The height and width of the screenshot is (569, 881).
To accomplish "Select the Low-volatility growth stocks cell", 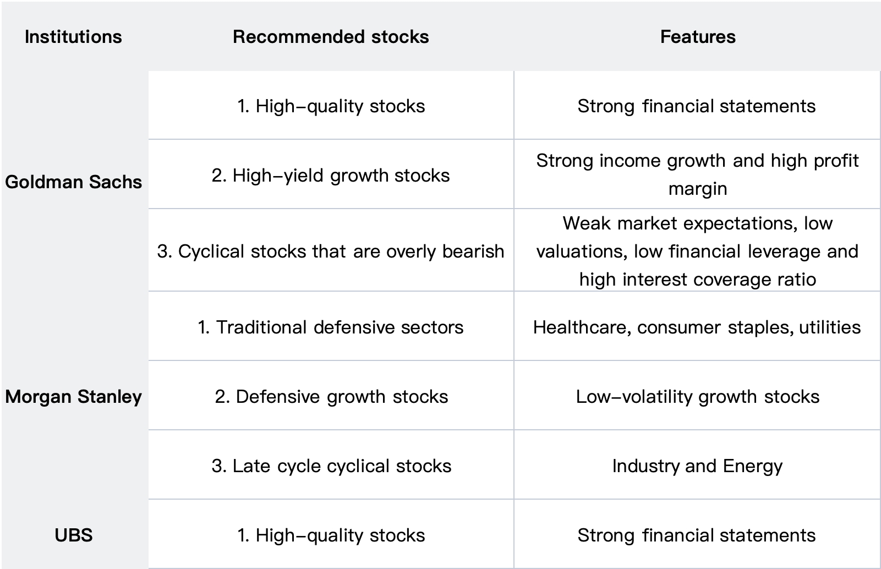I will pos(697,396).
